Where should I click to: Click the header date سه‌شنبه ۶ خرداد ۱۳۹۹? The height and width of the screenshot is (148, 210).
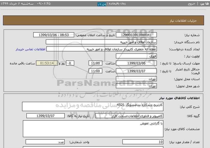click(17, 4)
